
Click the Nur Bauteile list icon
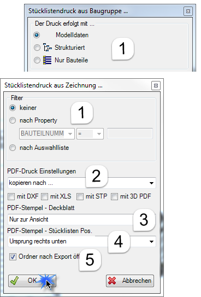coord(48,60)
